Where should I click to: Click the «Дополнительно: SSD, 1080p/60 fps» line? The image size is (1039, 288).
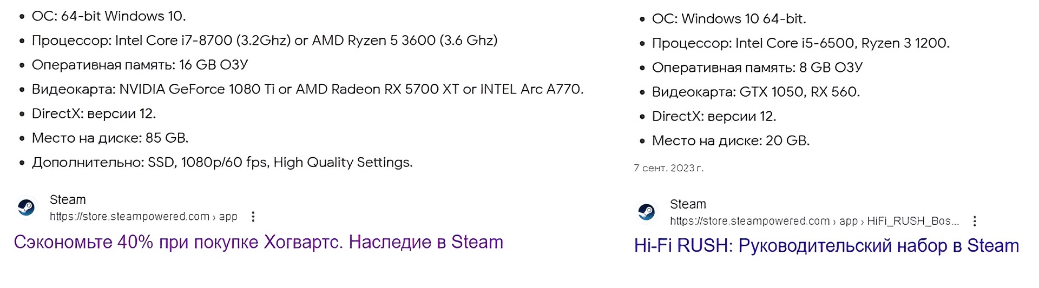(222, 162)
